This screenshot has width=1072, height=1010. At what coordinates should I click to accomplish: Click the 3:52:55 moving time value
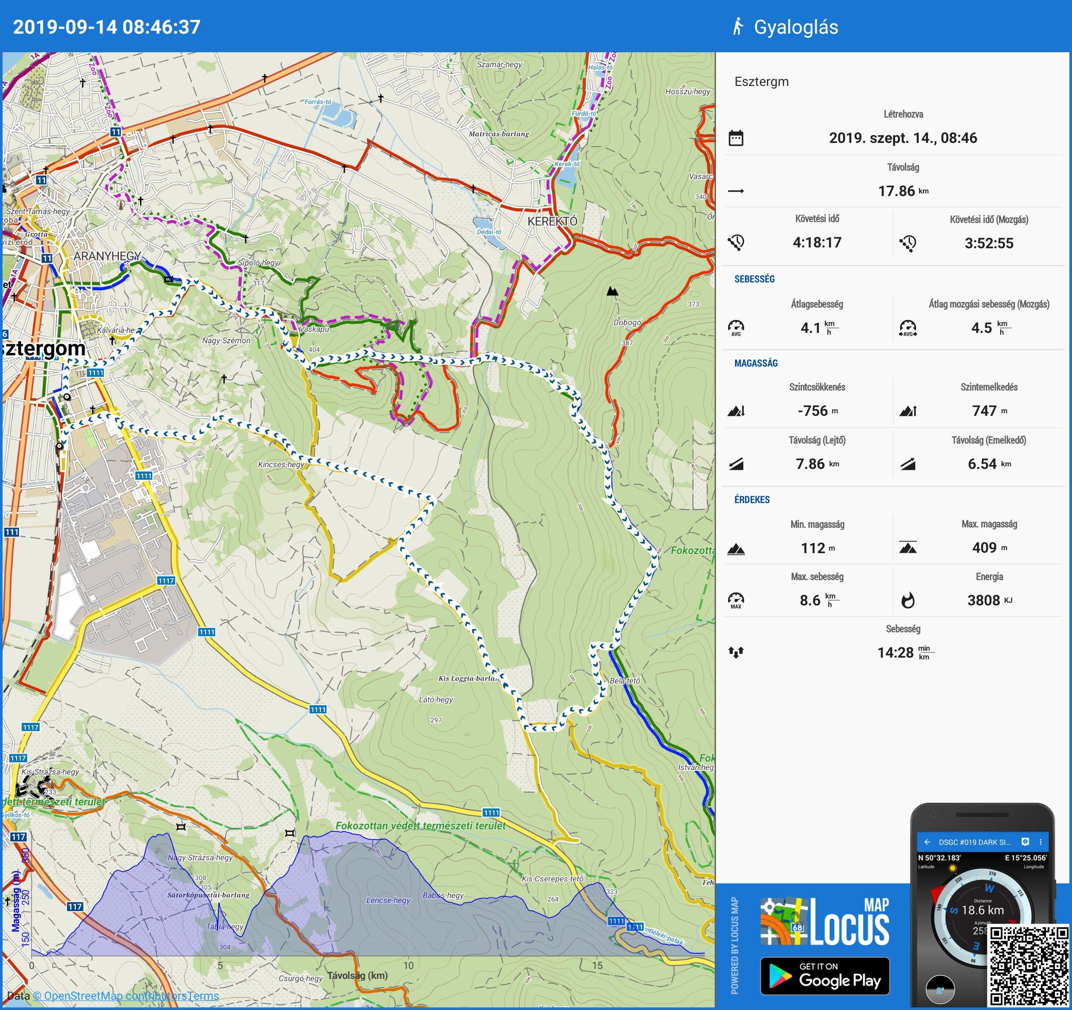pyautogui.click(x=989, y=244)
